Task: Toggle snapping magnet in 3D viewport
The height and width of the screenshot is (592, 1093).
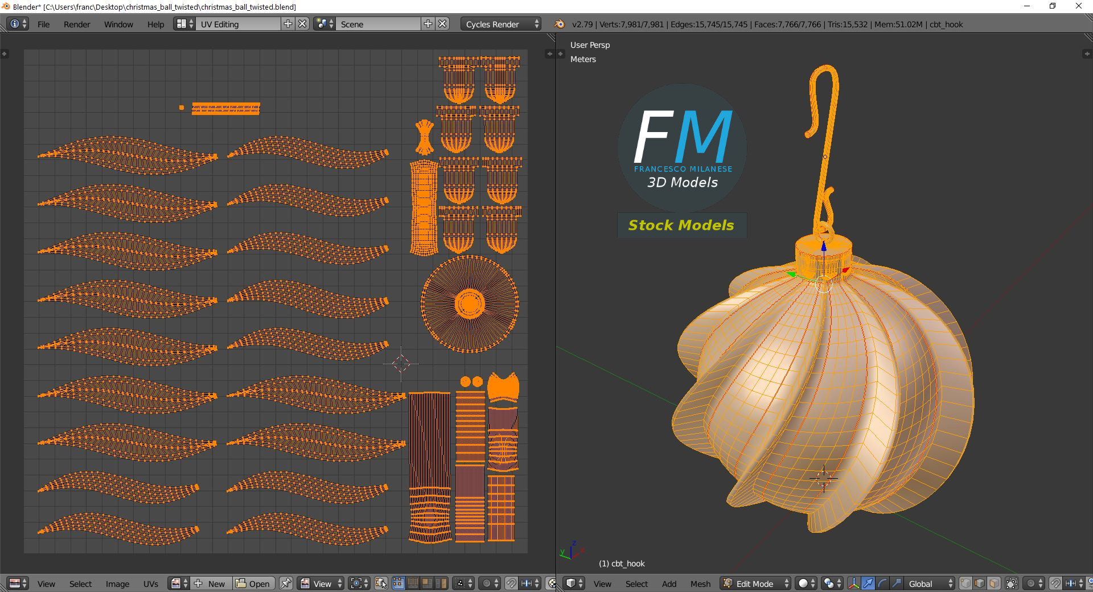Action: (1055, 583)
